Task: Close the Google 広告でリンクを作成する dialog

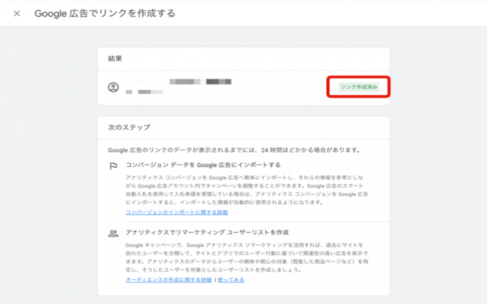Action: [x=17, y=13]
